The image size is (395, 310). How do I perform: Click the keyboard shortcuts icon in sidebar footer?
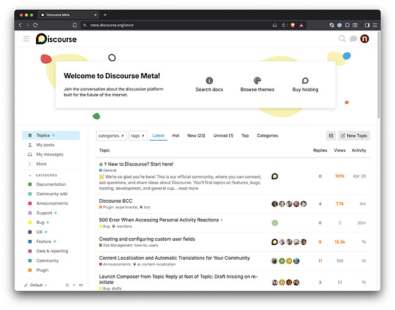(81, 285)
